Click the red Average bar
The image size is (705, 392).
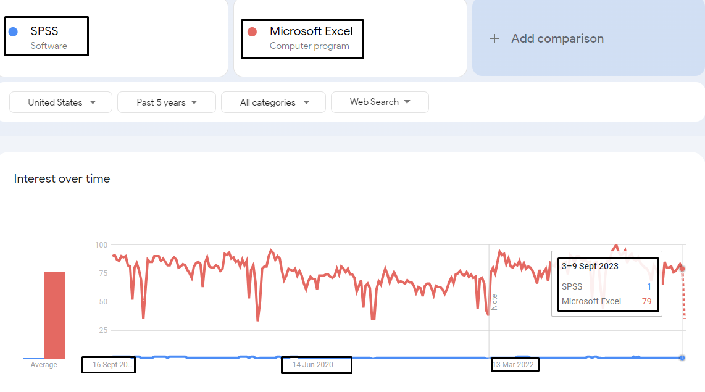[x=54, y=315]
